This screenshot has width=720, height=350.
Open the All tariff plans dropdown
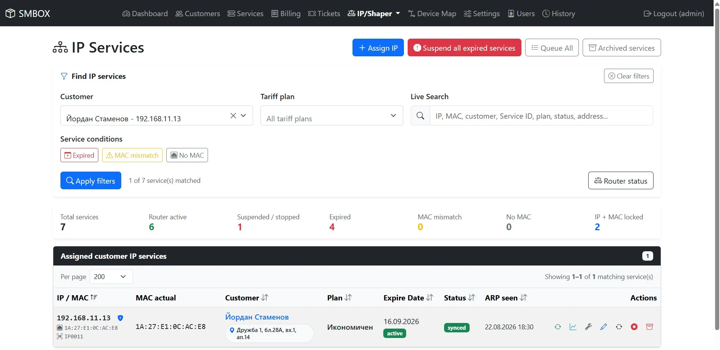(332, 116)
